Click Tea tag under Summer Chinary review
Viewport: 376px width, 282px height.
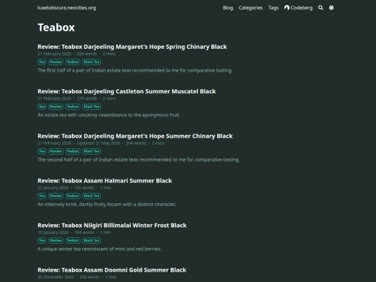[42, 151]
